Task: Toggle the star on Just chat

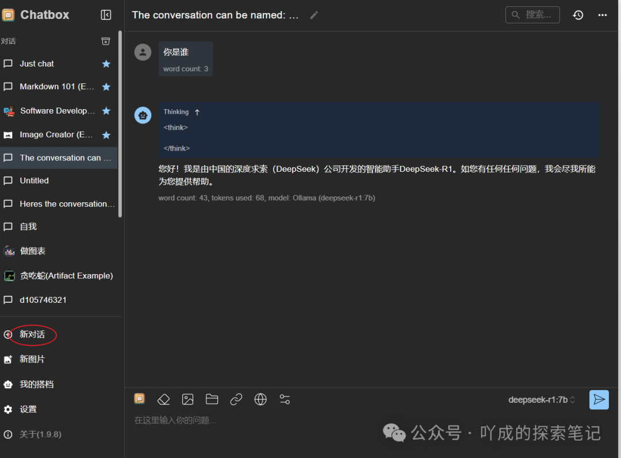Action: click(106, 64)
